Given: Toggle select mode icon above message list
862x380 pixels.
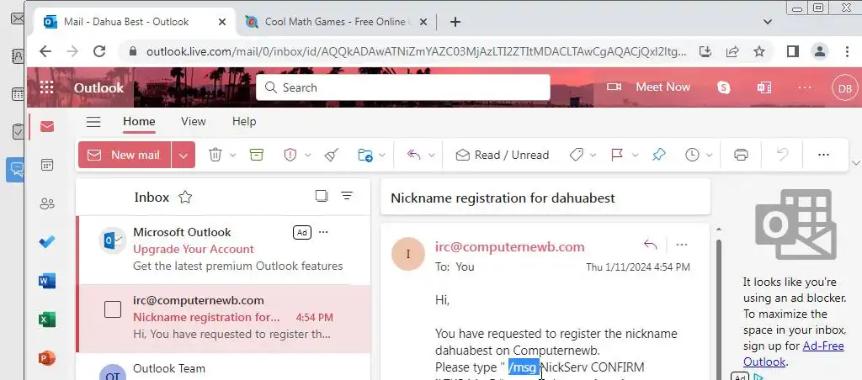Looking at the screenshot, I should pyautogui.click(x=322, y=196).
